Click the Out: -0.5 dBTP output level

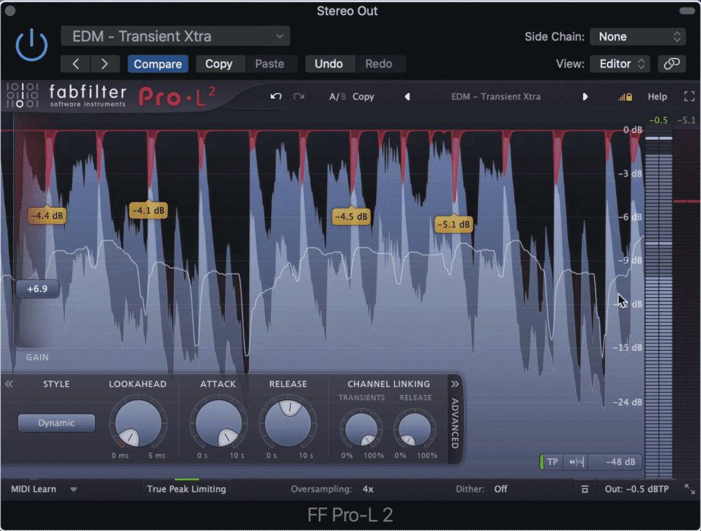tap(637, 489)
